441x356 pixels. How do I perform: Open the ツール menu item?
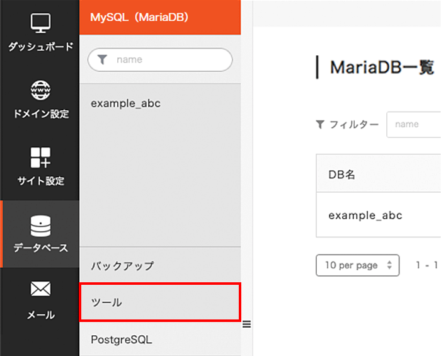click(160, 302)
